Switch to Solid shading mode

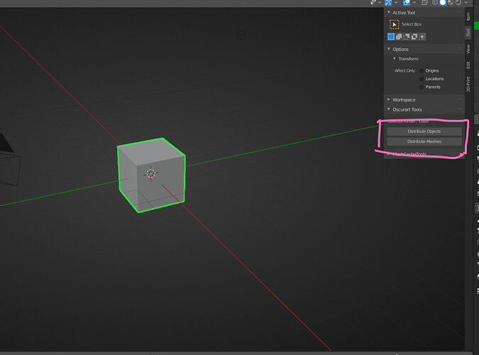click(x=442, y=3)
